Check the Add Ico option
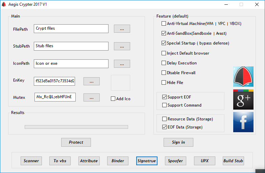265x173 pixels. point(113,99)
